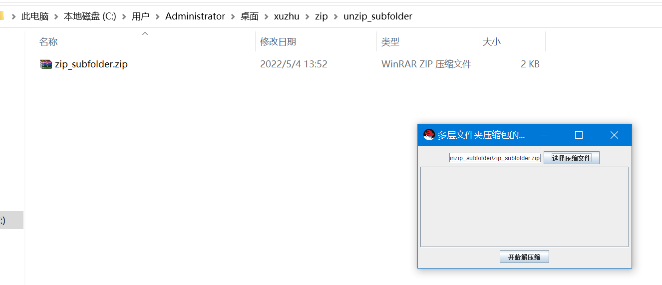Minimize the 多层文件夹压缩包 dialog
This screenshot has height=285, width=662.
(x=545, y=135)
